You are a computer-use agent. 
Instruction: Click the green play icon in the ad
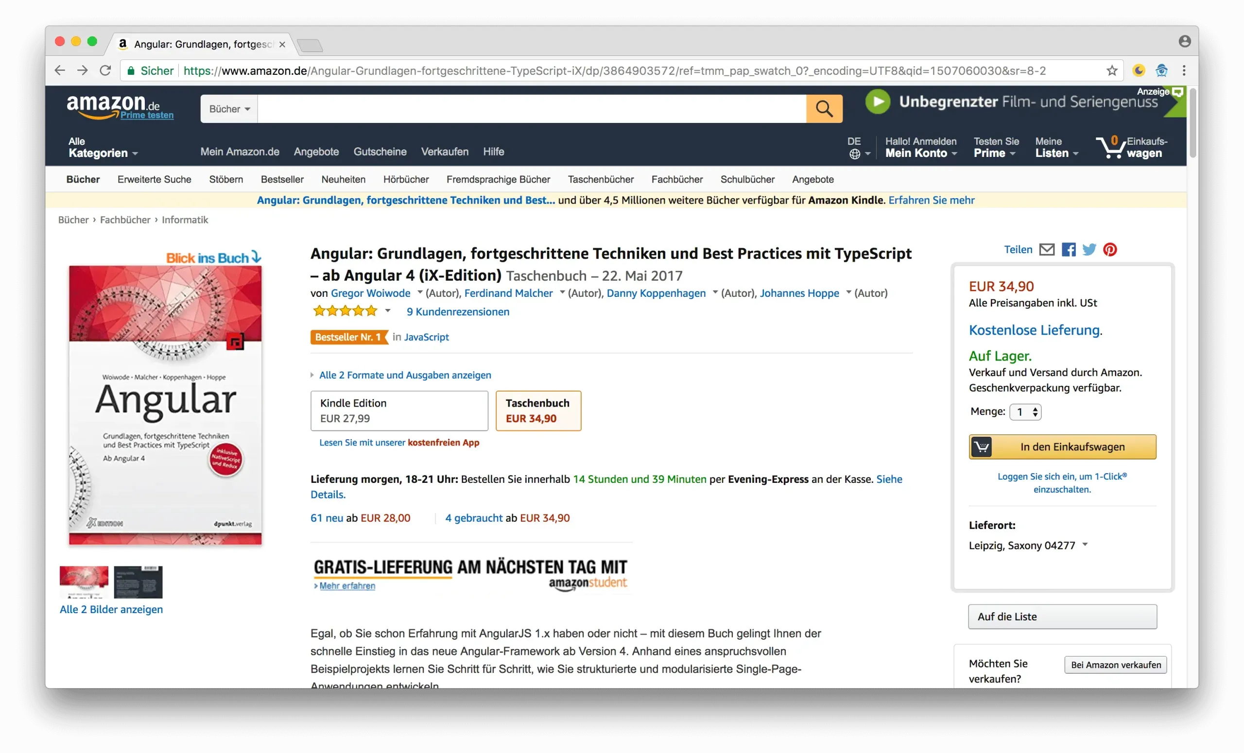click(x=878, y=102)
